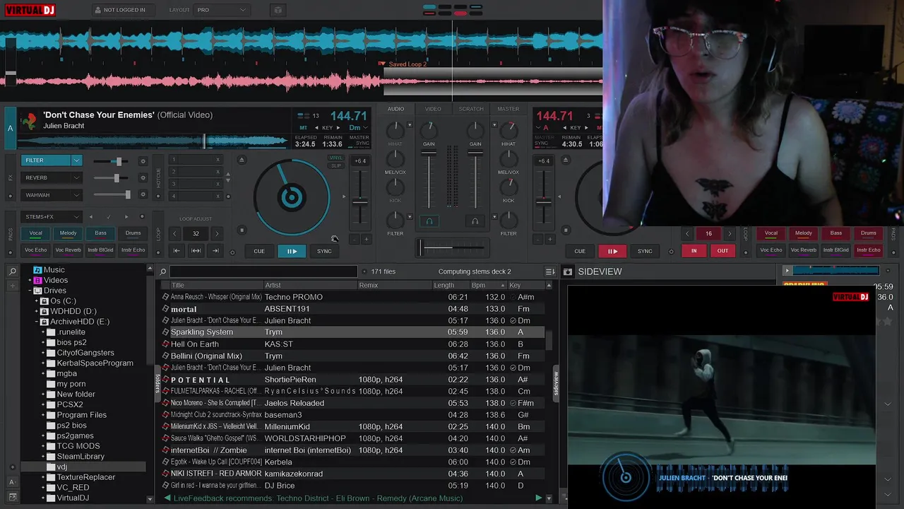Open the vertical sideview tab
Viewport: 904px width, 509px height.
click(556, 383)
